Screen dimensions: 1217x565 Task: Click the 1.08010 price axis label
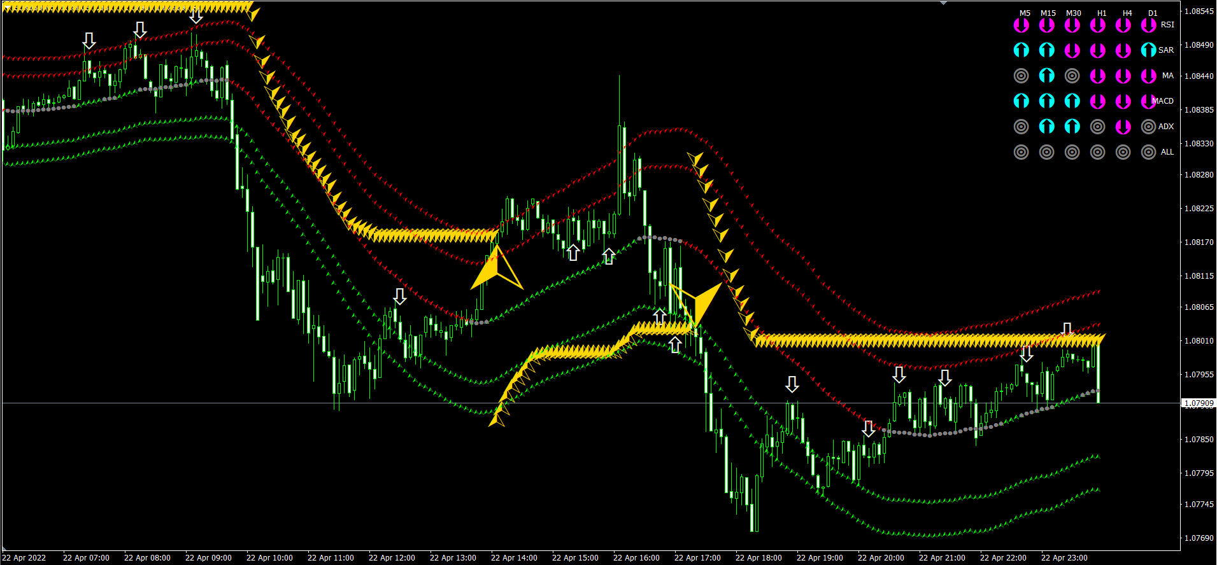click(1199, 341)
